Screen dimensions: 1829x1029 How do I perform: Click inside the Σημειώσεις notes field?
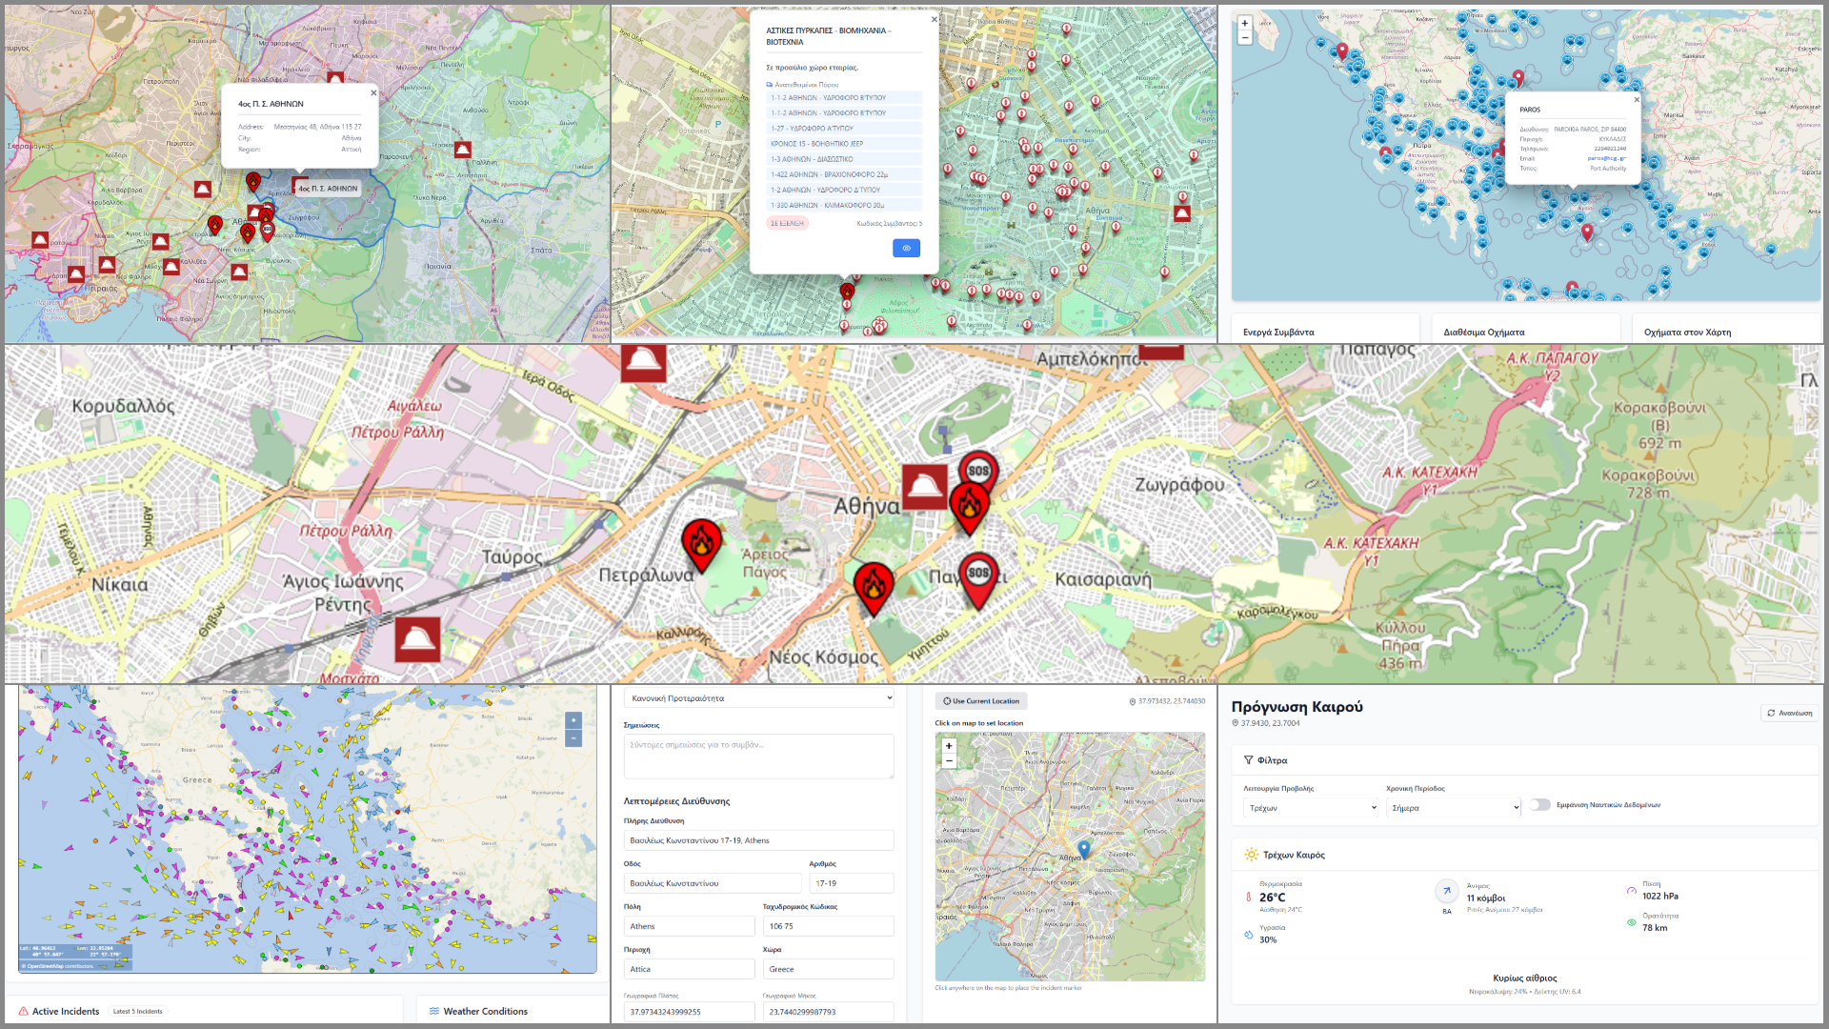tap(757, 756)
